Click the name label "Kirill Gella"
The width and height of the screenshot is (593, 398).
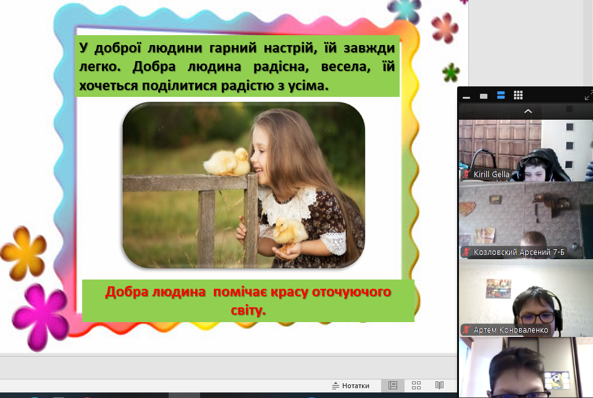tap(491, 174)
